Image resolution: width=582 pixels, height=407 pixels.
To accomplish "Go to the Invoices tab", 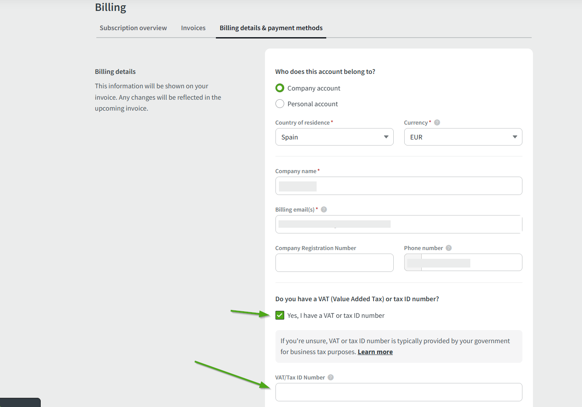I will (x=193, y=28).
